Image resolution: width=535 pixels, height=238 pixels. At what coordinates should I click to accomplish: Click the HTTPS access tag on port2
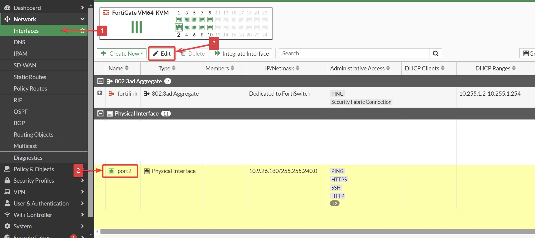coord(339,180)
